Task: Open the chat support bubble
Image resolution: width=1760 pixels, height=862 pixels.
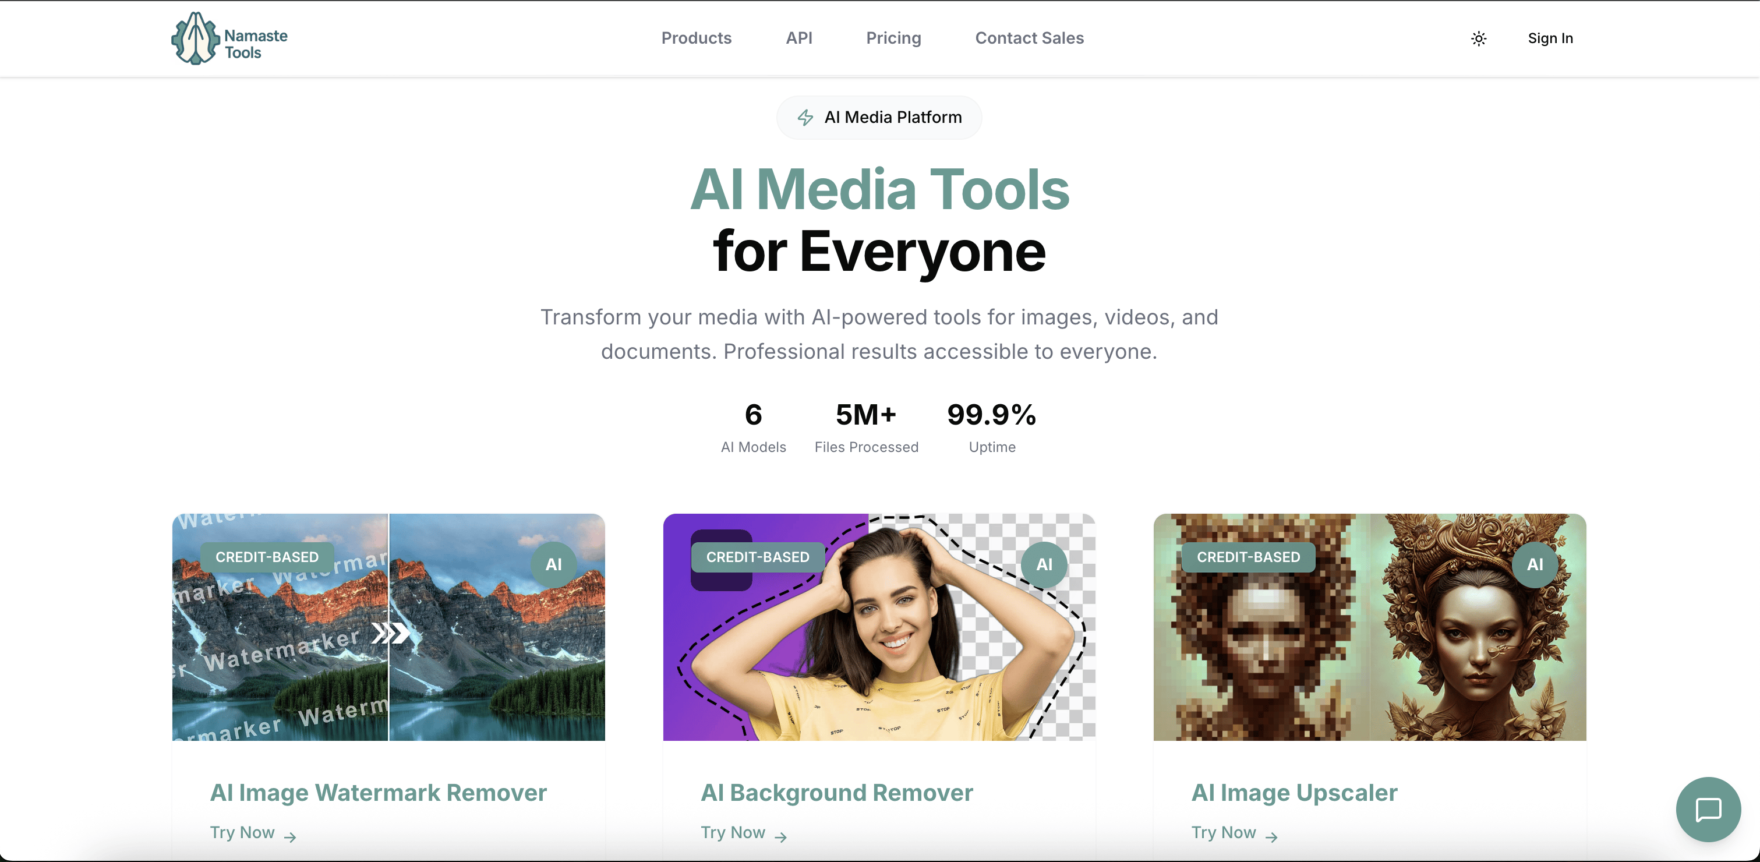Action: pyautogui.click(x=1708, y=810)
